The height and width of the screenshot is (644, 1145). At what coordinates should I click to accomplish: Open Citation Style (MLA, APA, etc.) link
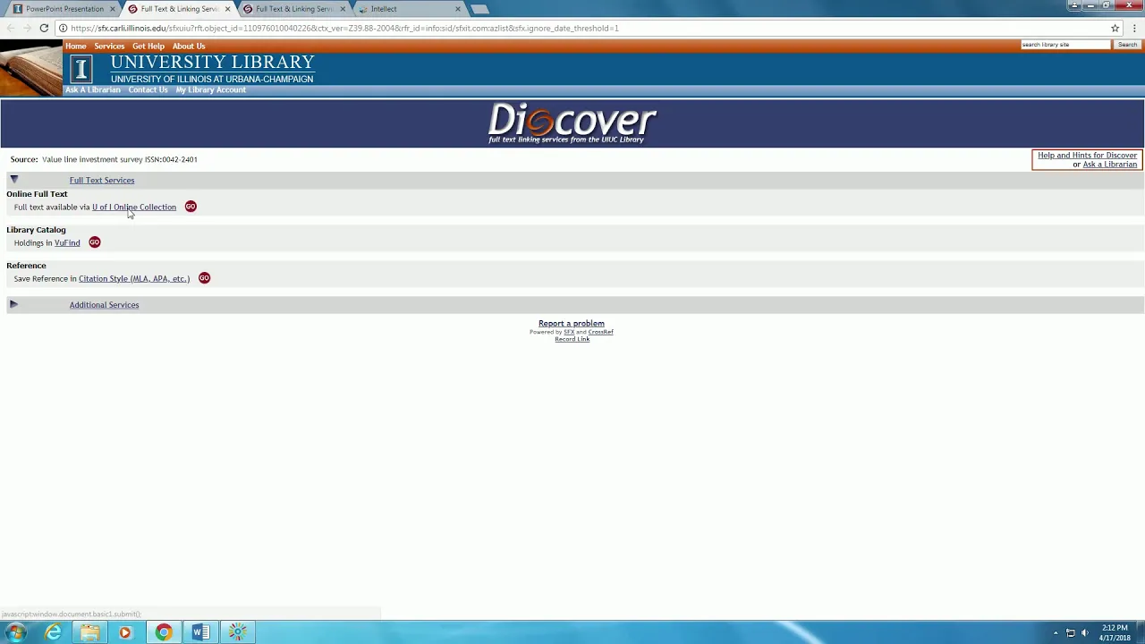(134, 279)
